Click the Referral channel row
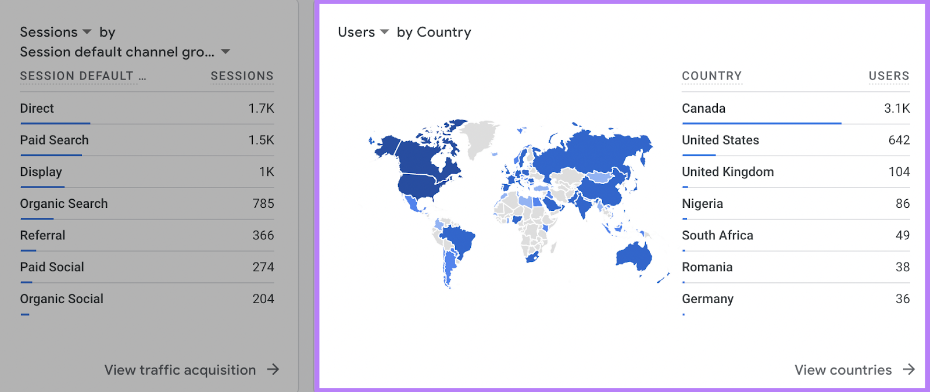 click(42, 236)
